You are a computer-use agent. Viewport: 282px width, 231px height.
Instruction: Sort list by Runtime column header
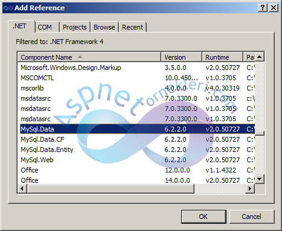[222, 57]
